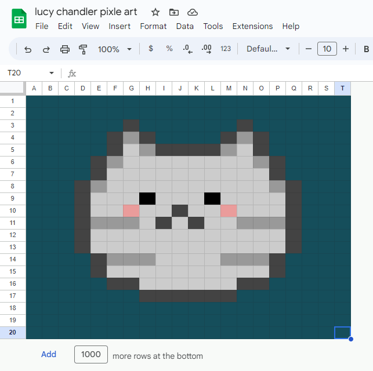Open the name box dropdown arrow

[52, 73]
